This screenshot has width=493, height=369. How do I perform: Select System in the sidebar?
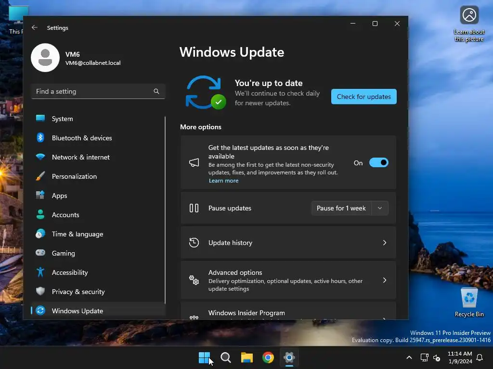pyautogui.click(x=98, y=119)
